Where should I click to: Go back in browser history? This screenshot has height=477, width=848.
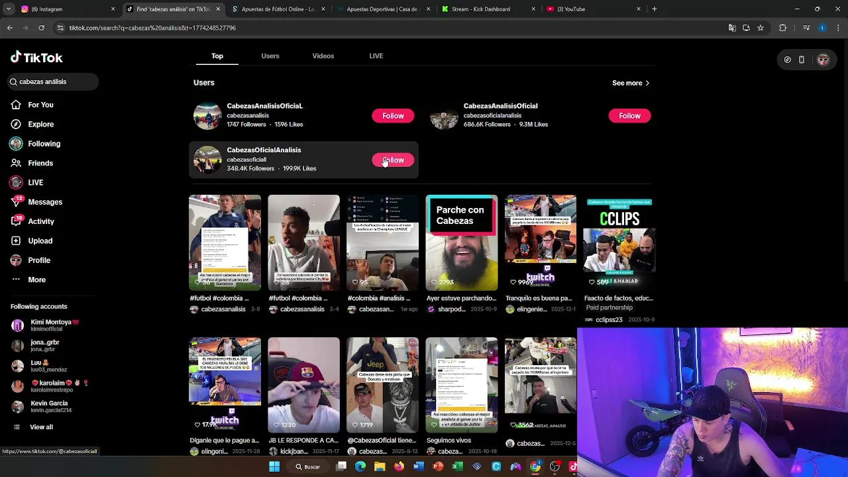pos(10,28)
